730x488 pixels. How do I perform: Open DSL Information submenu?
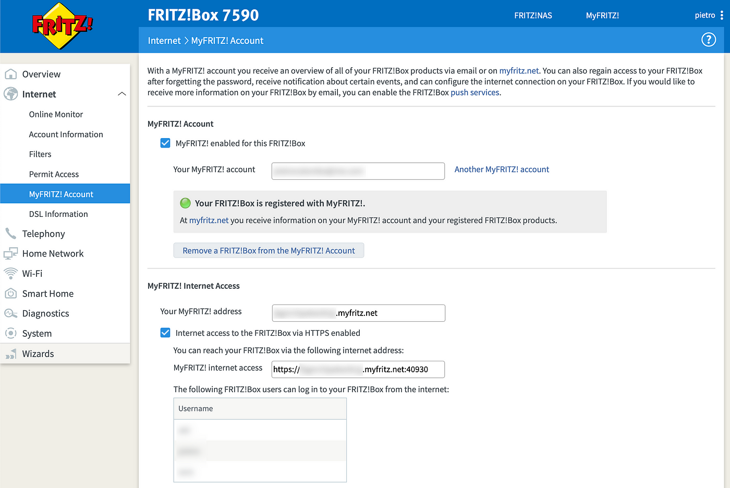(58, 214)
